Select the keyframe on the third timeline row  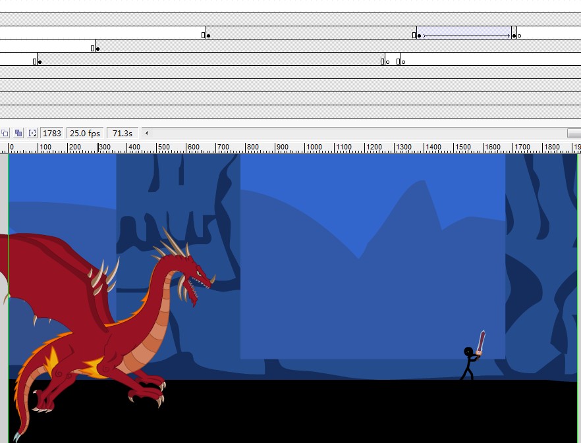pyautogui.click(x=97, y=49)
